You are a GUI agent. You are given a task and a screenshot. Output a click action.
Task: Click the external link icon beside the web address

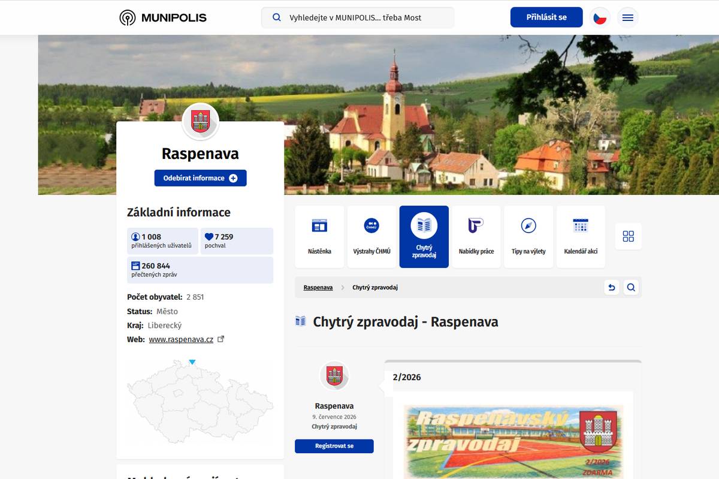220,339
